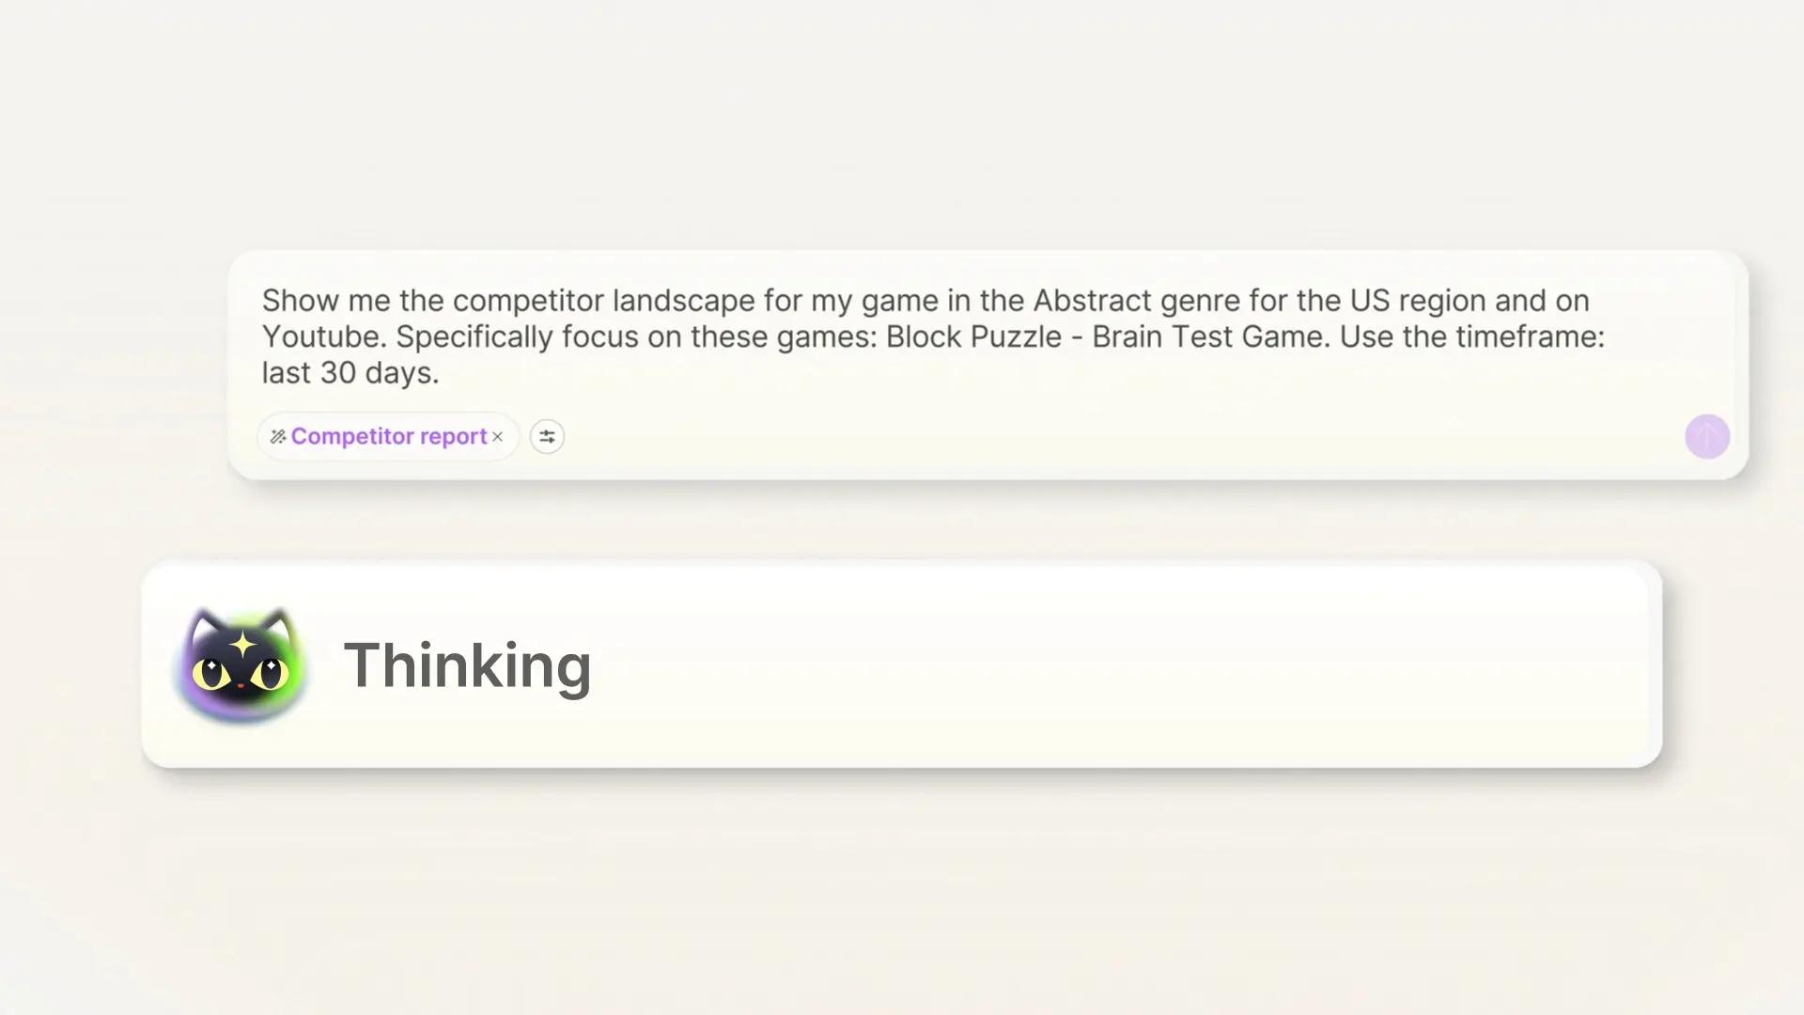1804x1015 pixels.
Task: Click 'Brain Test Game' in the prompt
Action: 1210,336
